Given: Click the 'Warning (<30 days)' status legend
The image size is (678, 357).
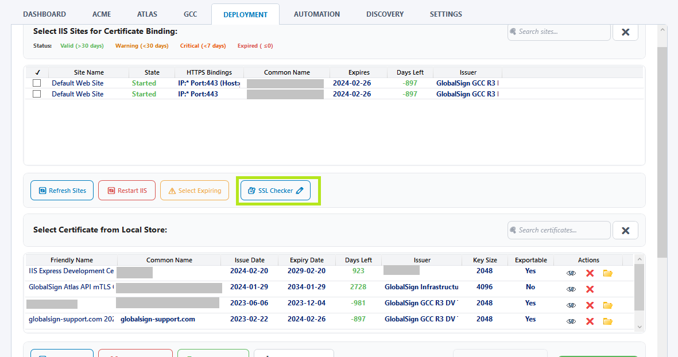Looking at the screenshot, I should [x=142, y=46].
